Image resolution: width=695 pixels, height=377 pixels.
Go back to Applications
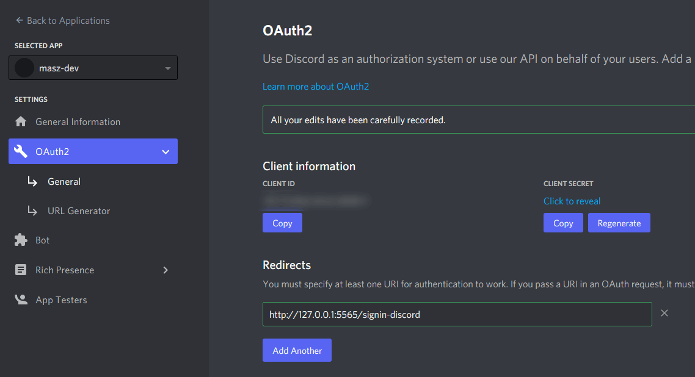62,20
